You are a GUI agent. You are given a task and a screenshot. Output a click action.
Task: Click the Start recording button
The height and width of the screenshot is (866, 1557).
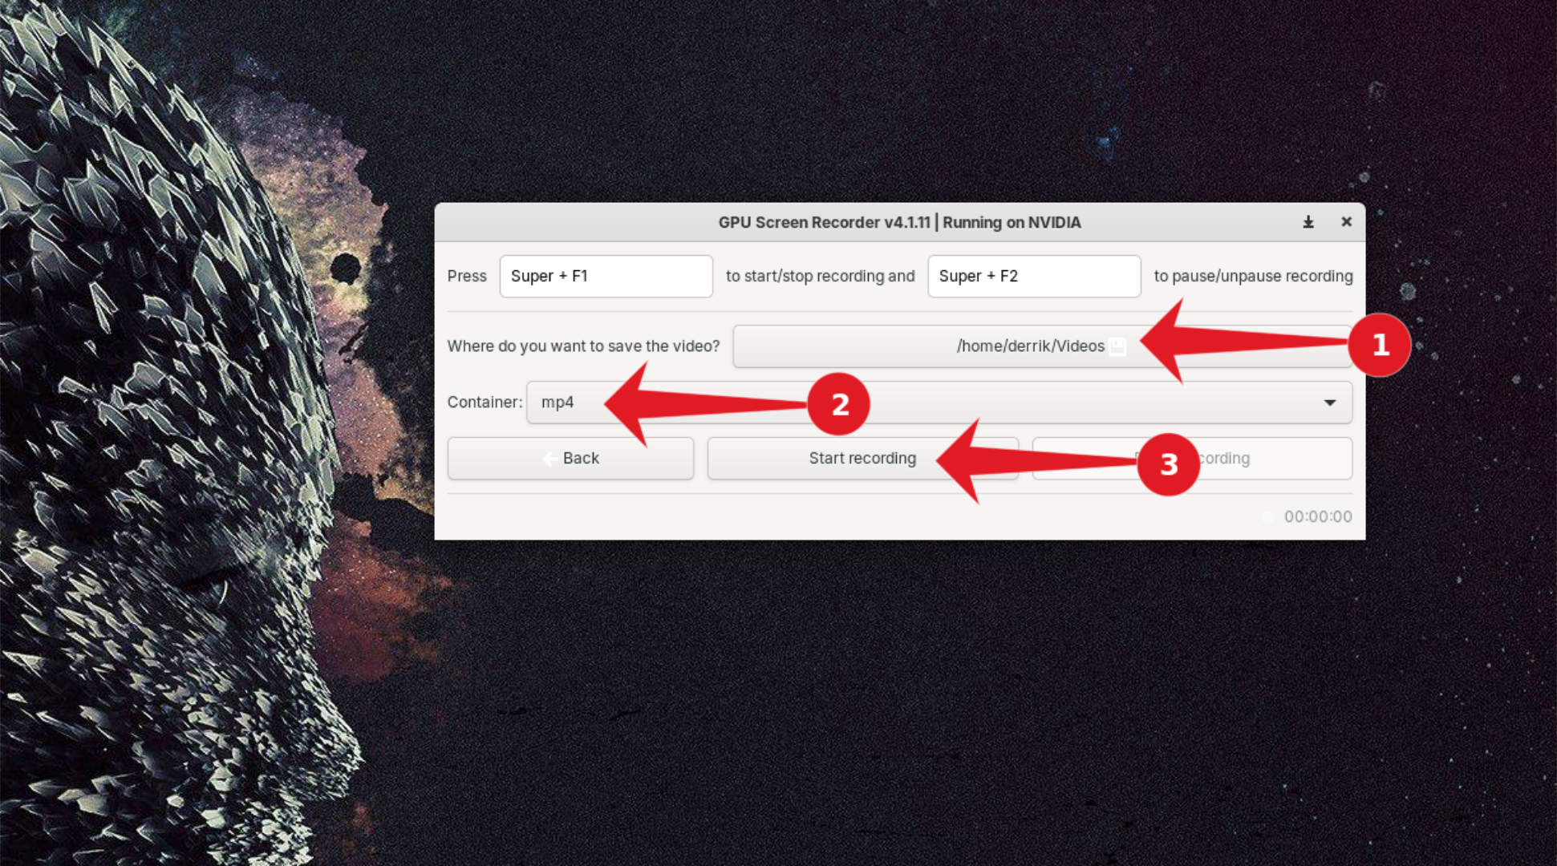[862, 458]
